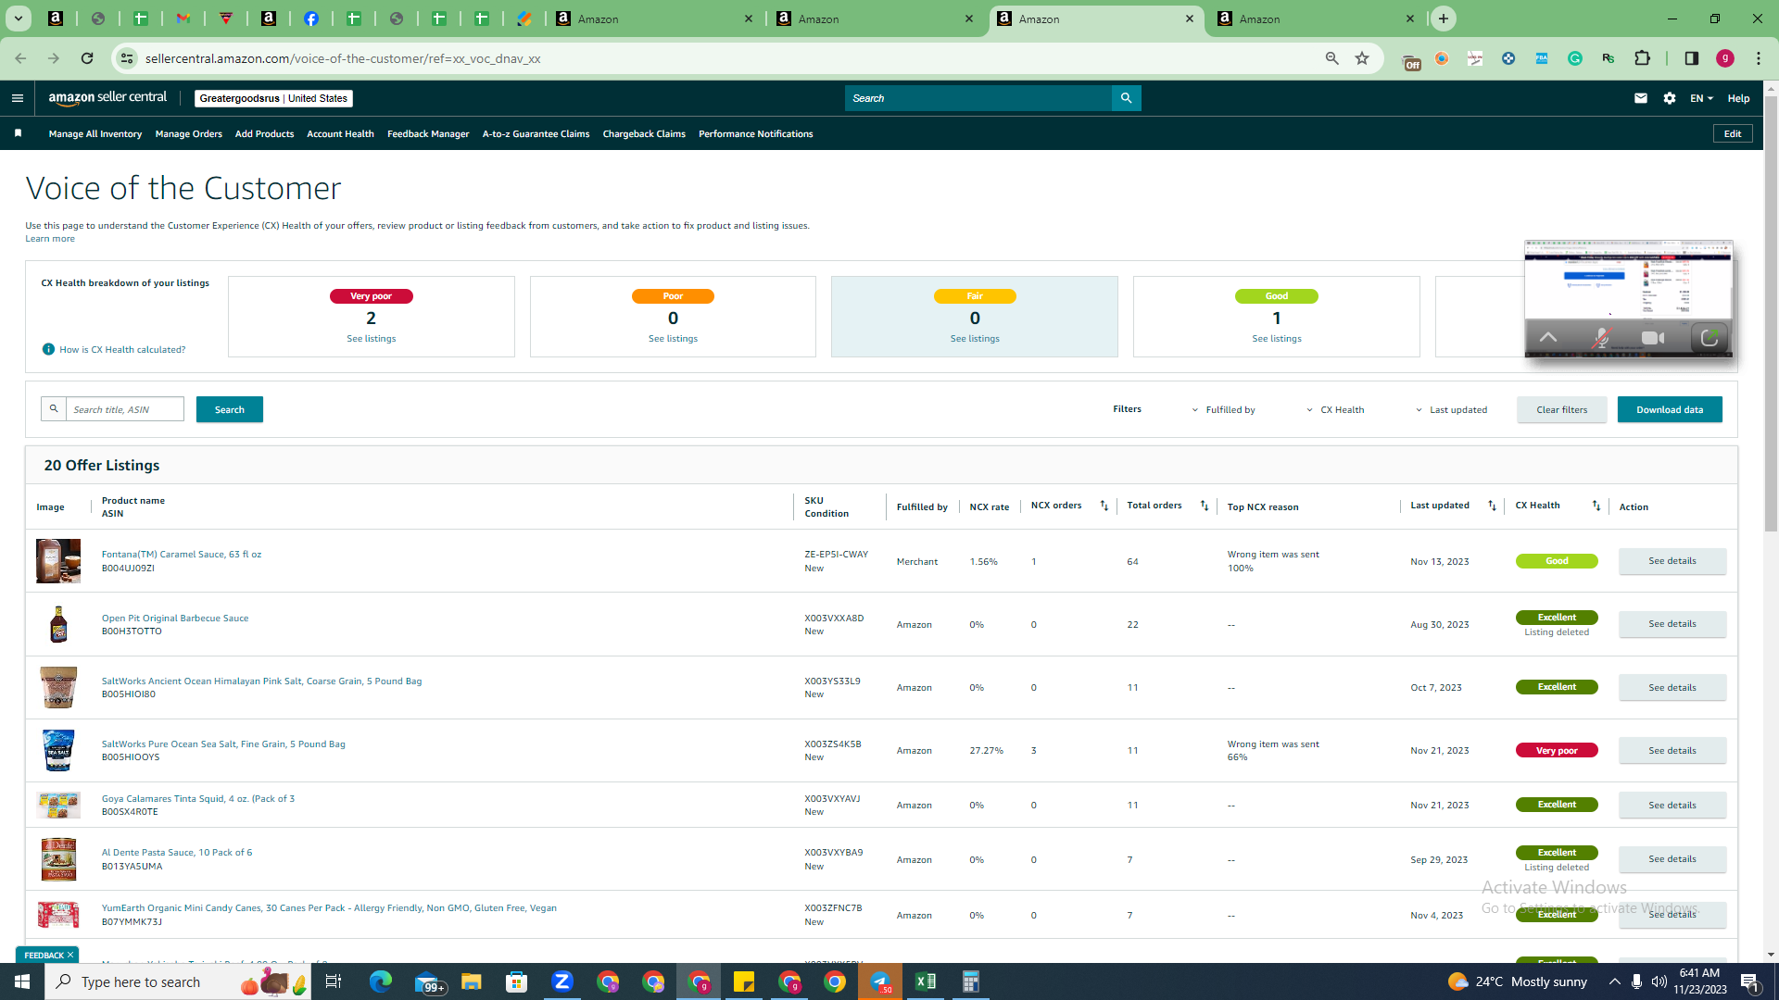Image resolution: width=1779 pixels, height=1000 pixels.
Task: Close the FEEDBACK tab with X
Action: (x=70, y=955)
